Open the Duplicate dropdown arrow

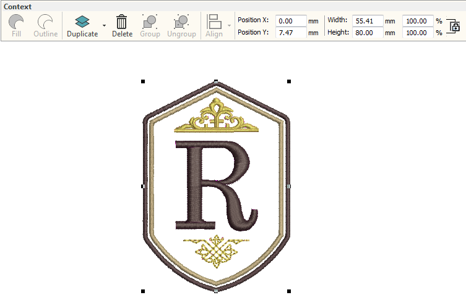coord(104,26)
